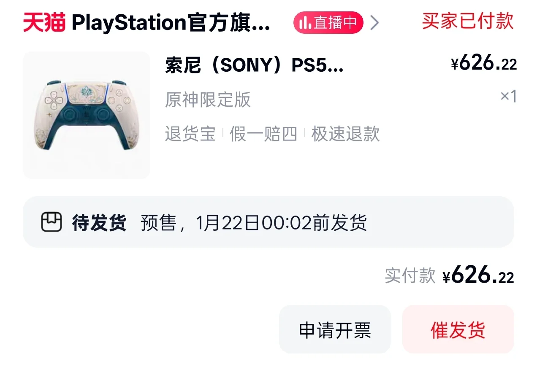Viewport: 537px width, 367px height.
Task: Tap the 假一赔四 guarantee tag
Action: point(263,134)
